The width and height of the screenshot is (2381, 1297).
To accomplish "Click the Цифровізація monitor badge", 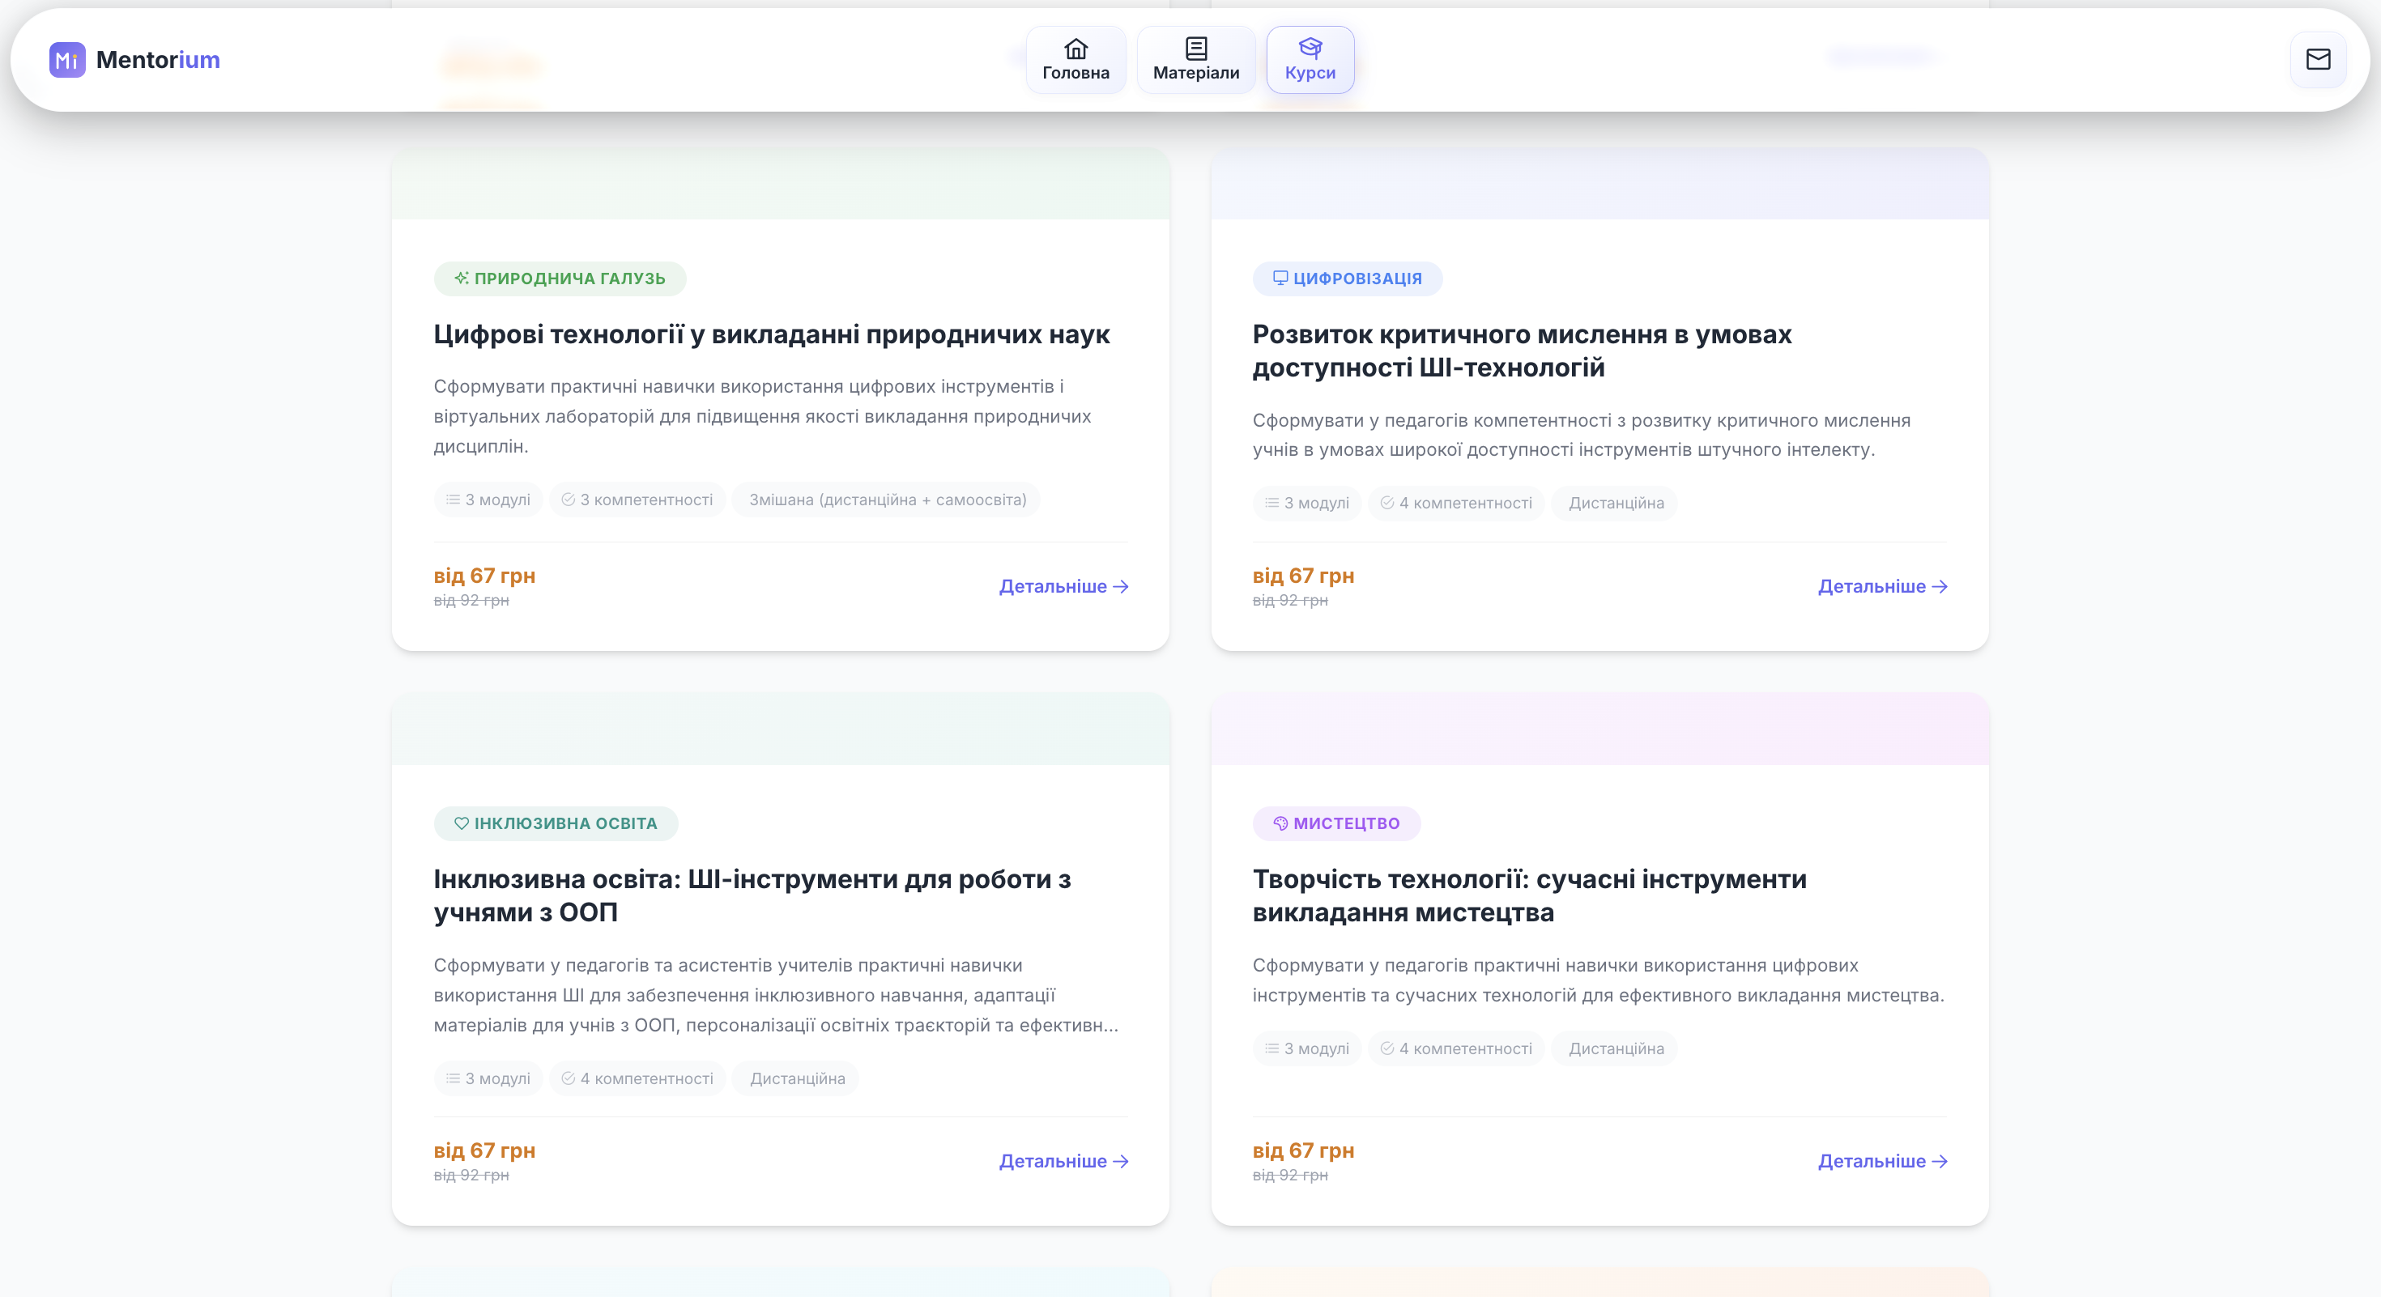I will point(1347,278).
